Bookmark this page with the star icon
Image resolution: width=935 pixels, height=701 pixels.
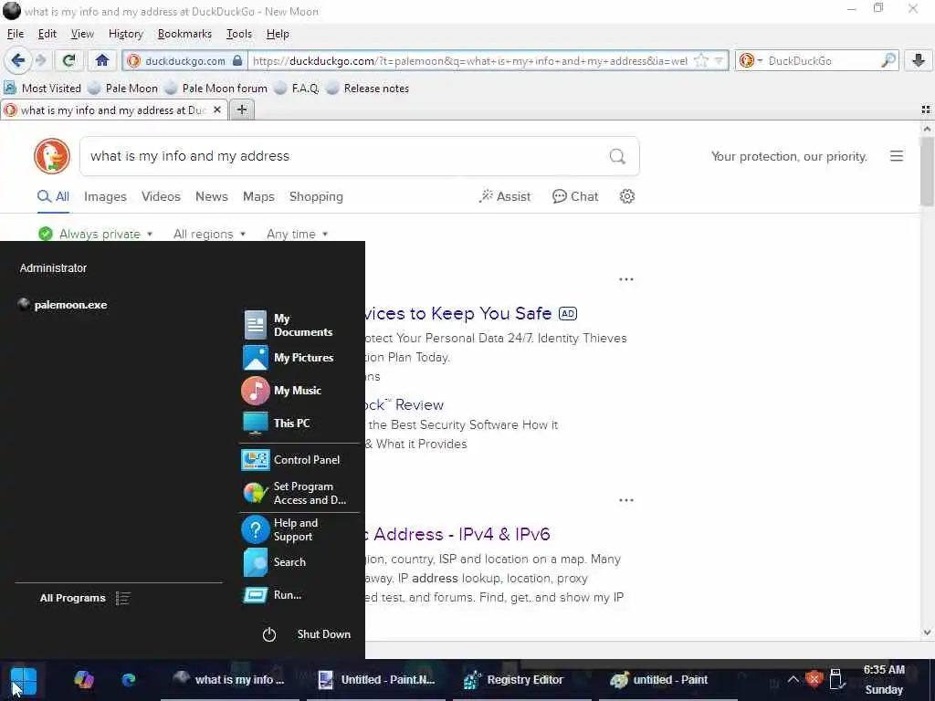coord(702,60)
